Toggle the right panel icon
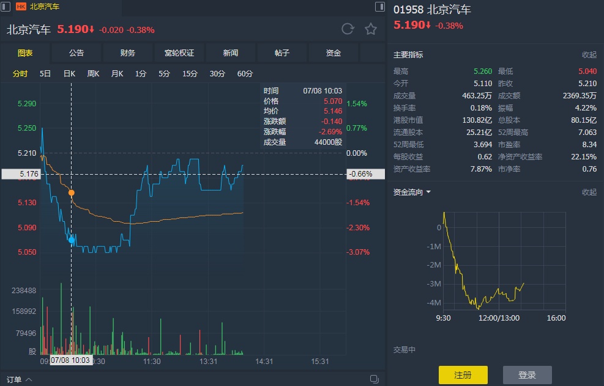Screen dimensions: 604x386 pyautogui.click(x=380, y=7)
